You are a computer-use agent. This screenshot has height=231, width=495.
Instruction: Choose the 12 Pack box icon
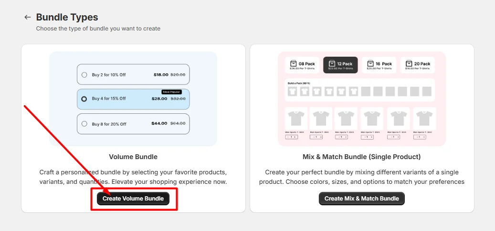point(331,63)
